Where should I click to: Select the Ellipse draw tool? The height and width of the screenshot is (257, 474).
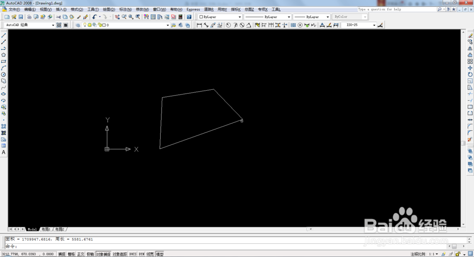tap(4, 94)
